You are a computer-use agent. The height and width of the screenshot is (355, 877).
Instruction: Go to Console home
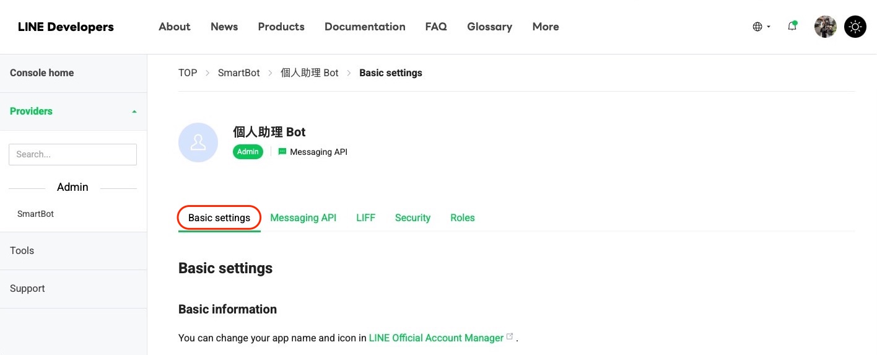(41, 72)
